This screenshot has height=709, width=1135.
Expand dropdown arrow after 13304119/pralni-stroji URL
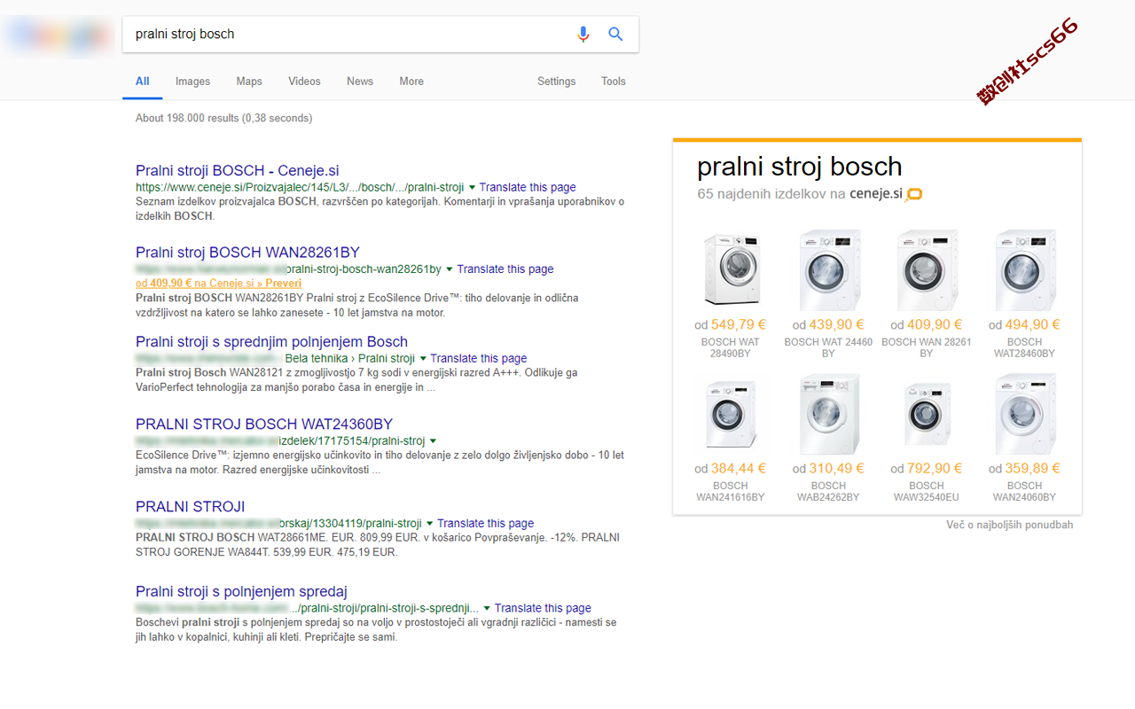[429, 524]
